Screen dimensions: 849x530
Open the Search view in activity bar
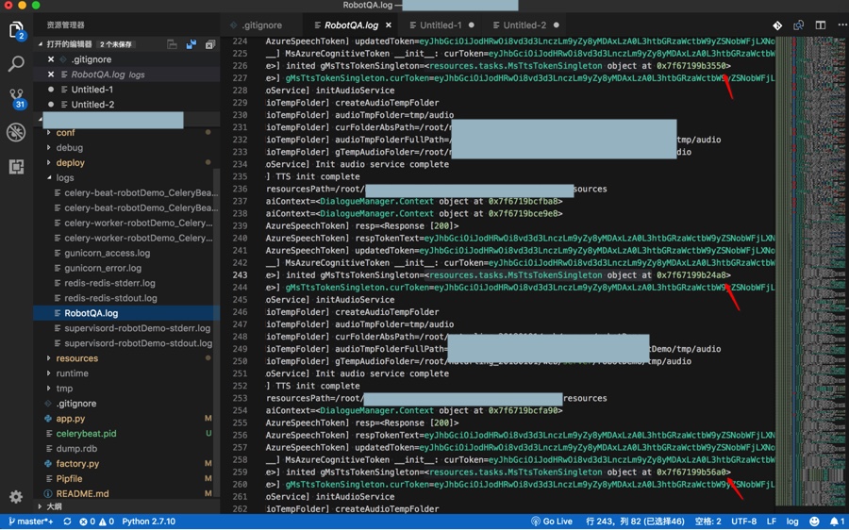[16, 64]
